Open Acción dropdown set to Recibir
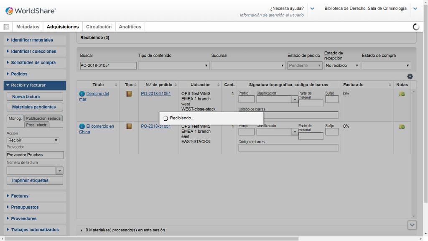 click(33, 140)
